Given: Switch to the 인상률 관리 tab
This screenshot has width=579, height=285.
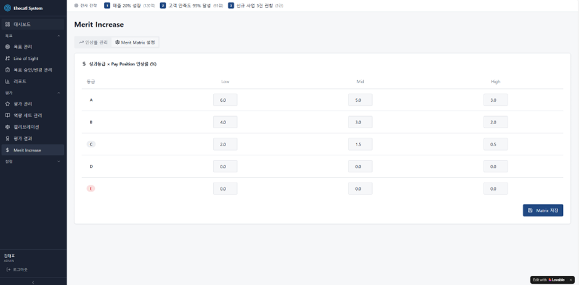Looking at the screenshot, I should pos(93,43).
